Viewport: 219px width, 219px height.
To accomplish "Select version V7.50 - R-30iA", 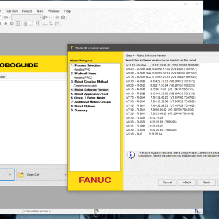I will click(x=161, y=101).
